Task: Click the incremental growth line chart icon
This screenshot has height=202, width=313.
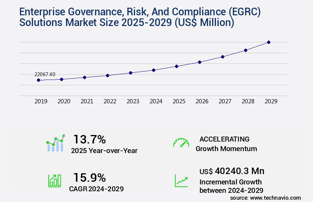Action: pyautogui.click(x=181, y=181)
